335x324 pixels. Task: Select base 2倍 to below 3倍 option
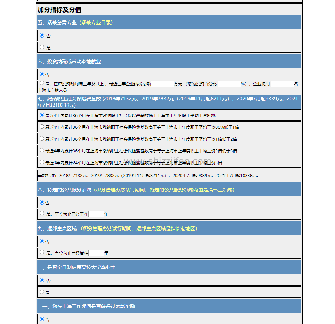(x=42, y=150)
